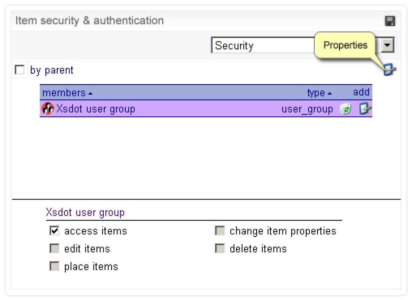The width and height of the screenshot is (412, 300).
Task: Click the Xsdot user group permissions heading
Action: (x=85, y=212)
